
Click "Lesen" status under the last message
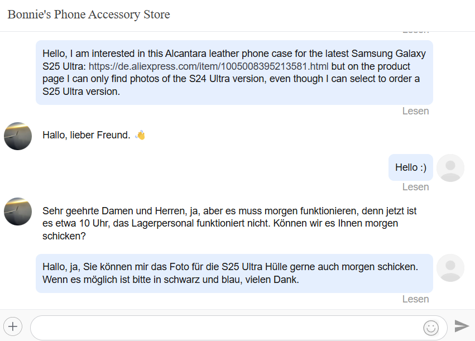click(415, 299)
